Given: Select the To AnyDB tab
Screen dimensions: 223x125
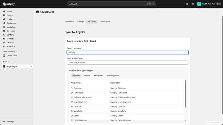Looking at the screenshot, I should tap(92, 22).
